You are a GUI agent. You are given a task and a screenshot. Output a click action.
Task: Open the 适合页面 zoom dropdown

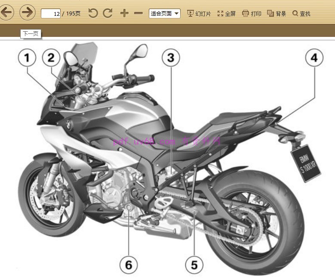pyautogui.click(x=165, y=14)
